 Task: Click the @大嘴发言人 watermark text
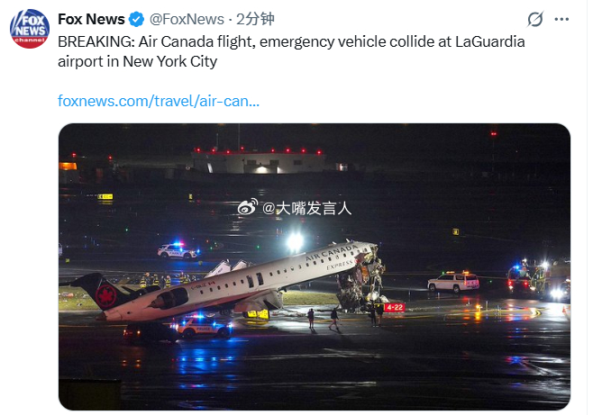(307, 208)
